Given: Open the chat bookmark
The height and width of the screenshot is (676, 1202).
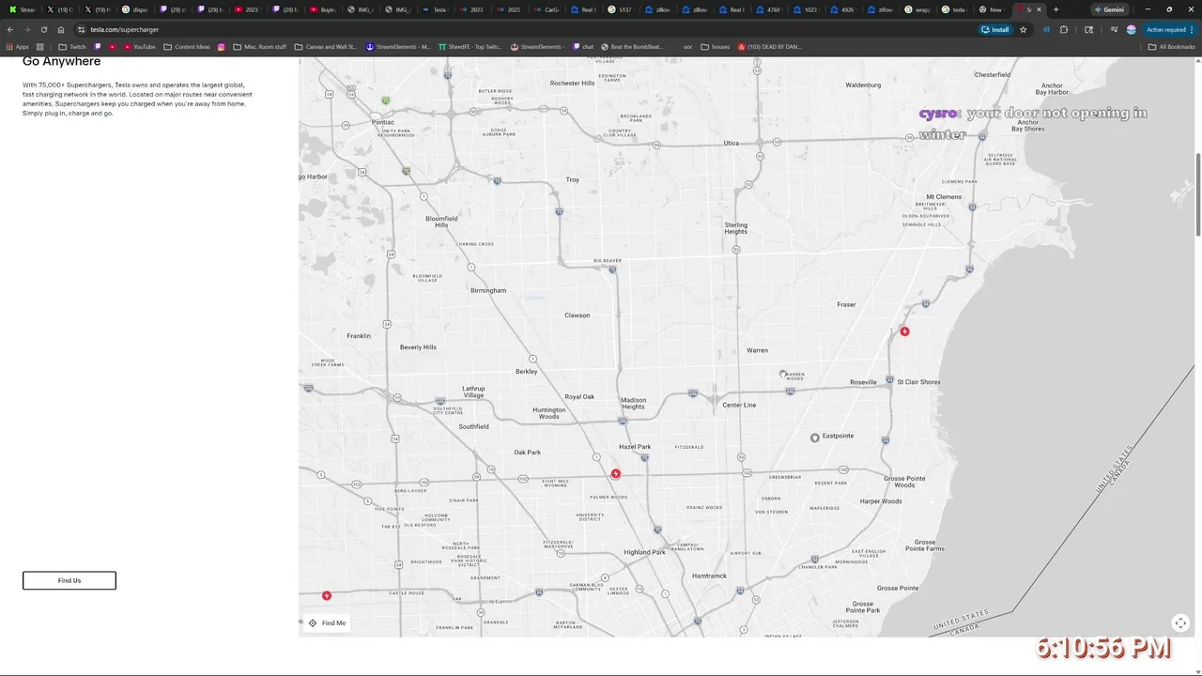Looking at the screenshot, I should [x=582, y=46].
